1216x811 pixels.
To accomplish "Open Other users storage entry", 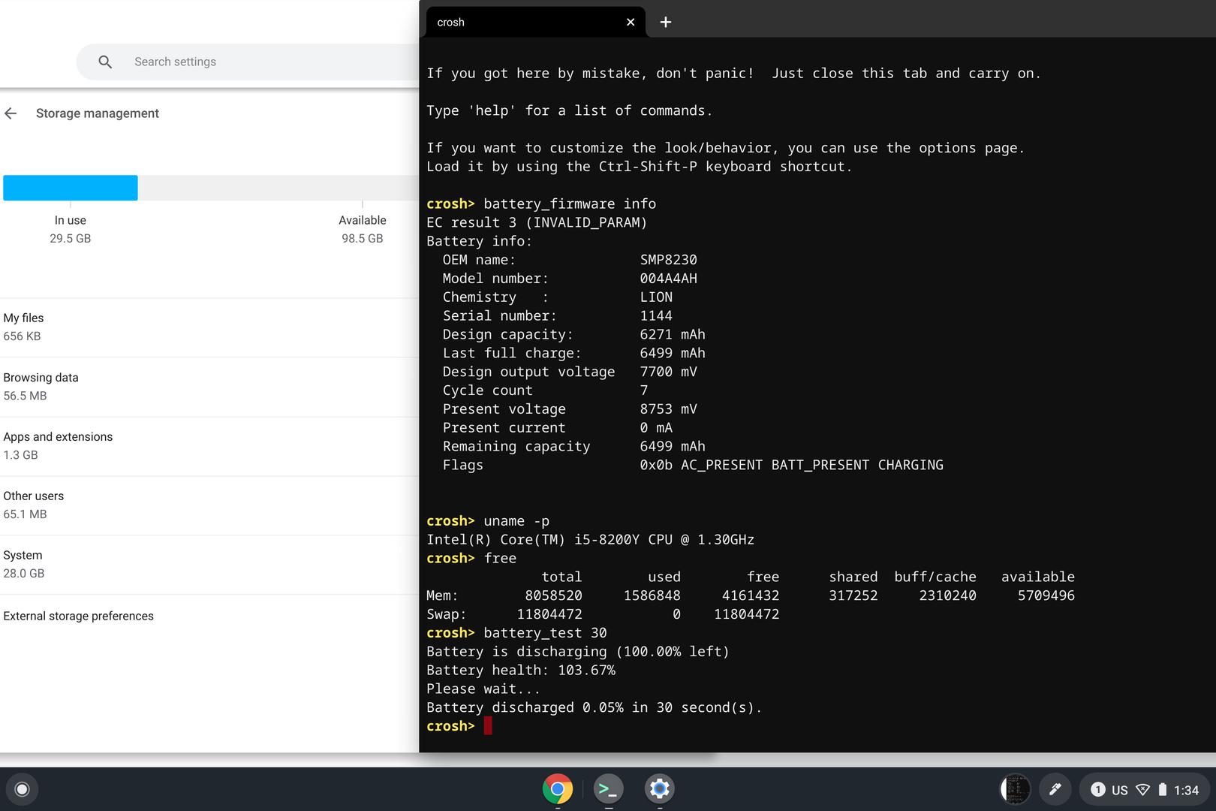I will tap(209, 505).
